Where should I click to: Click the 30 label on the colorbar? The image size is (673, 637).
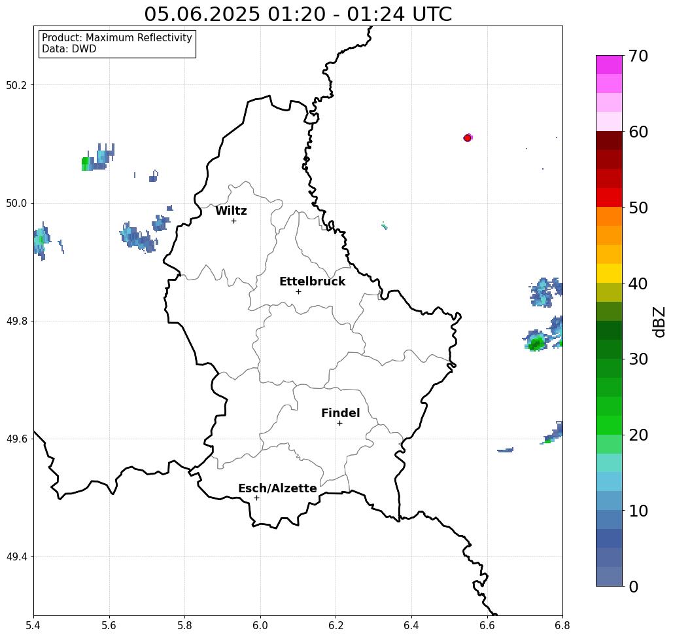pyautogui.click(x=638, y=359)
